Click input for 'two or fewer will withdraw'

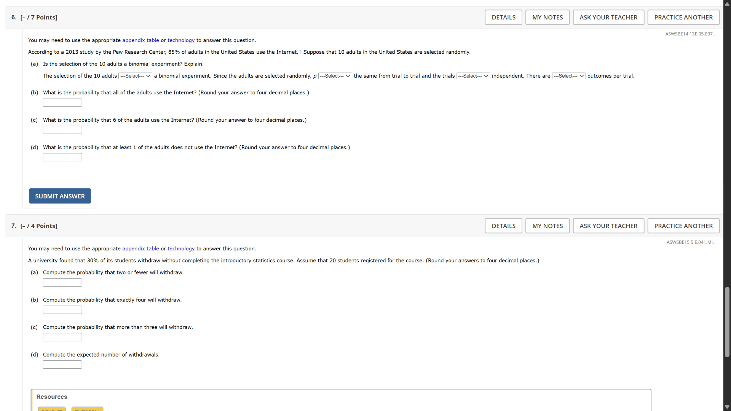(62, 283)
